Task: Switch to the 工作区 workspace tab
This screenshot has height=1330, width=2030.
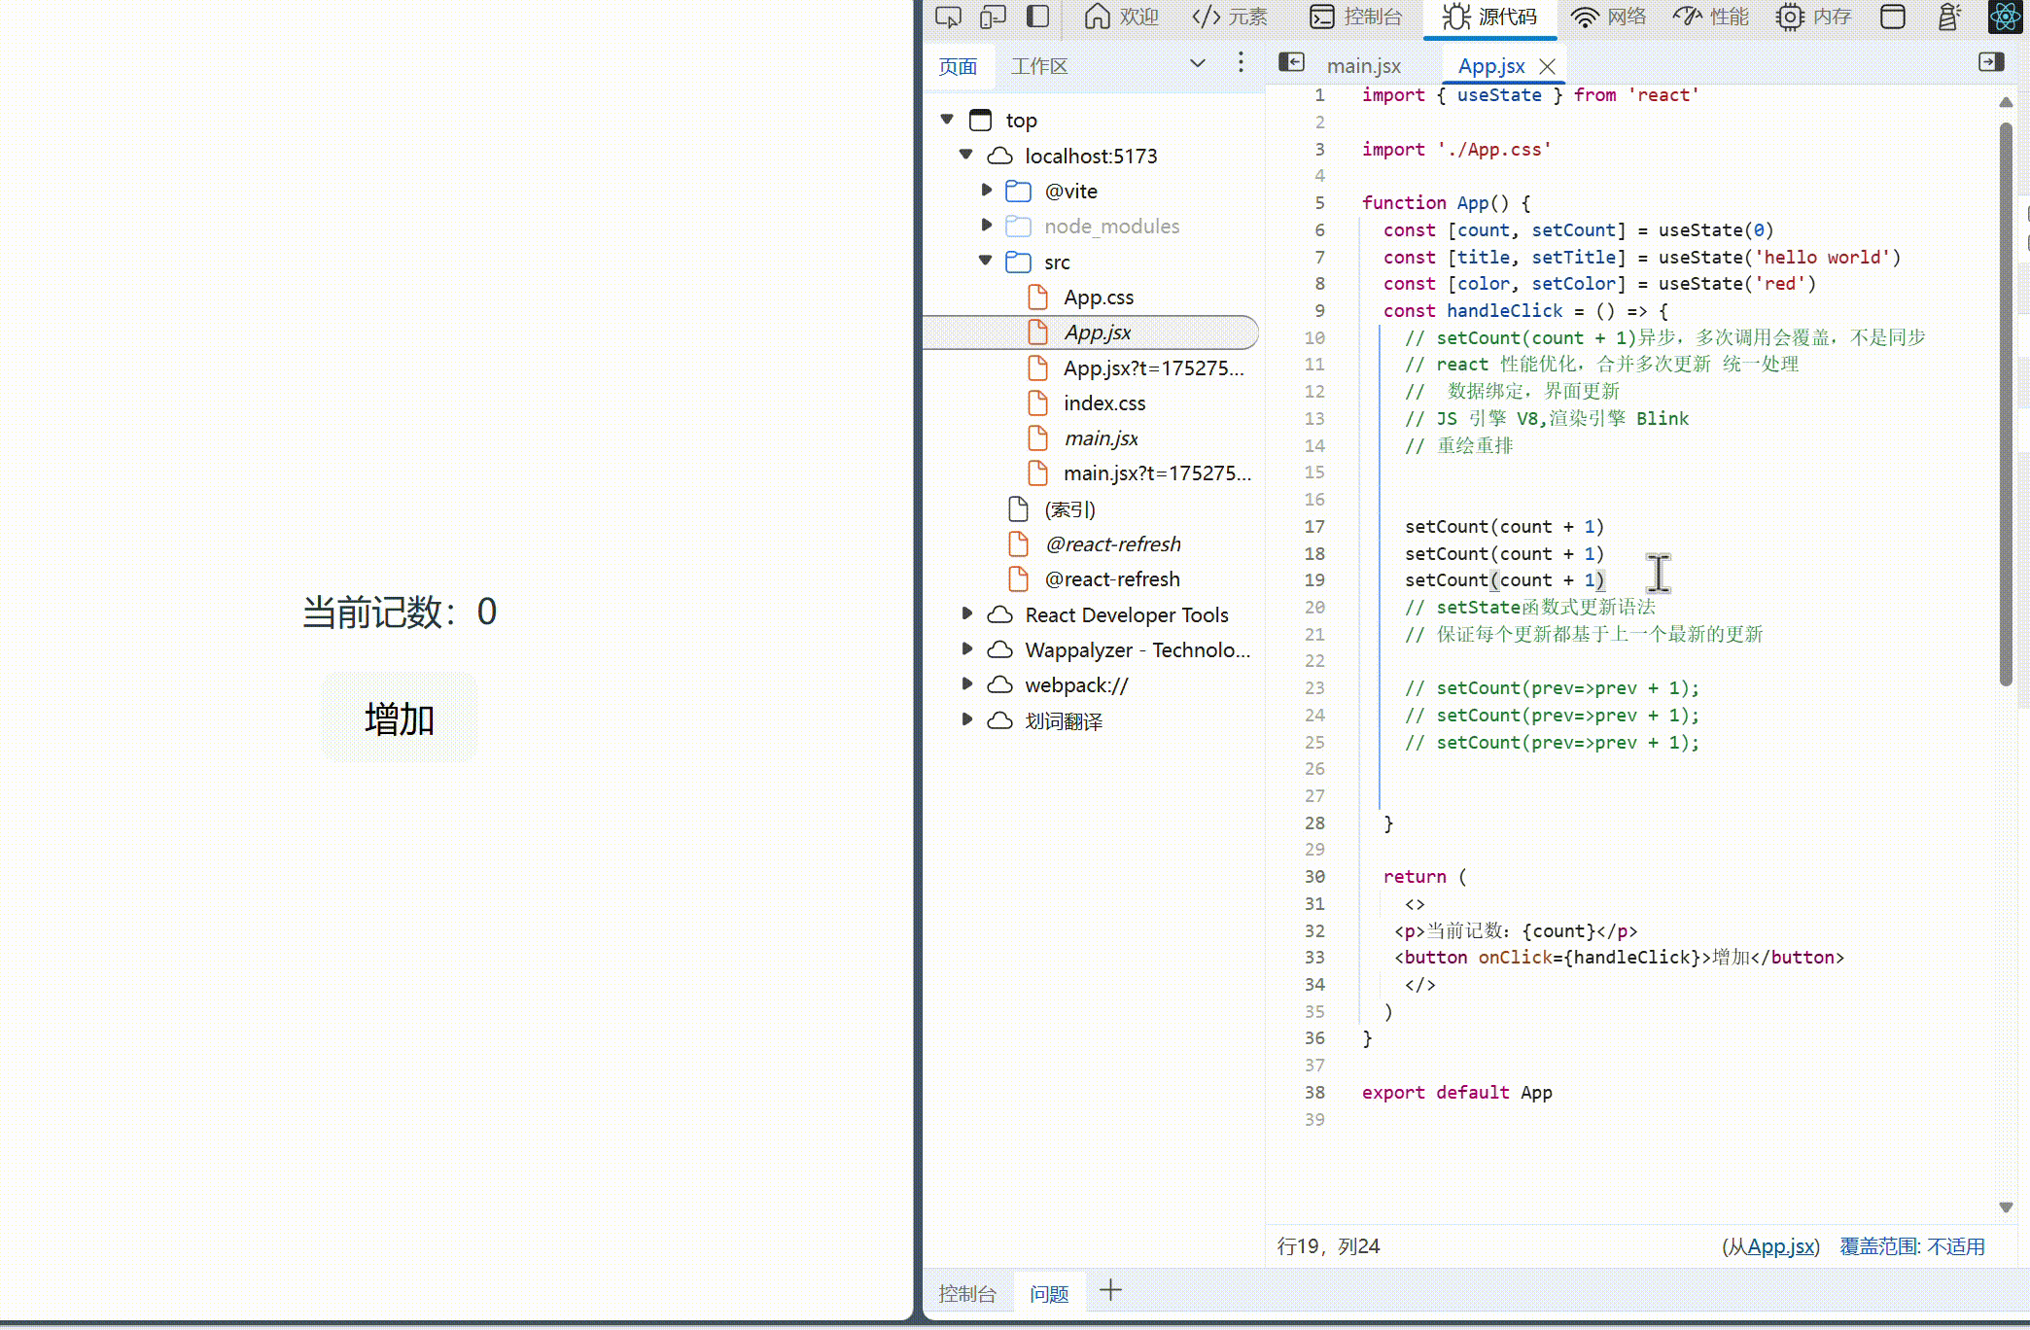Action: [1038, 66]
